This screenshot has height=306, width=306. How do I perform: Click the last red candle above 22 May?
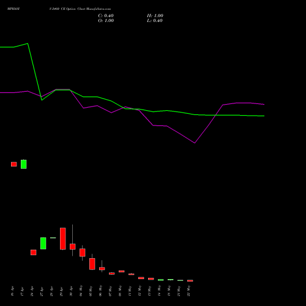190,281
